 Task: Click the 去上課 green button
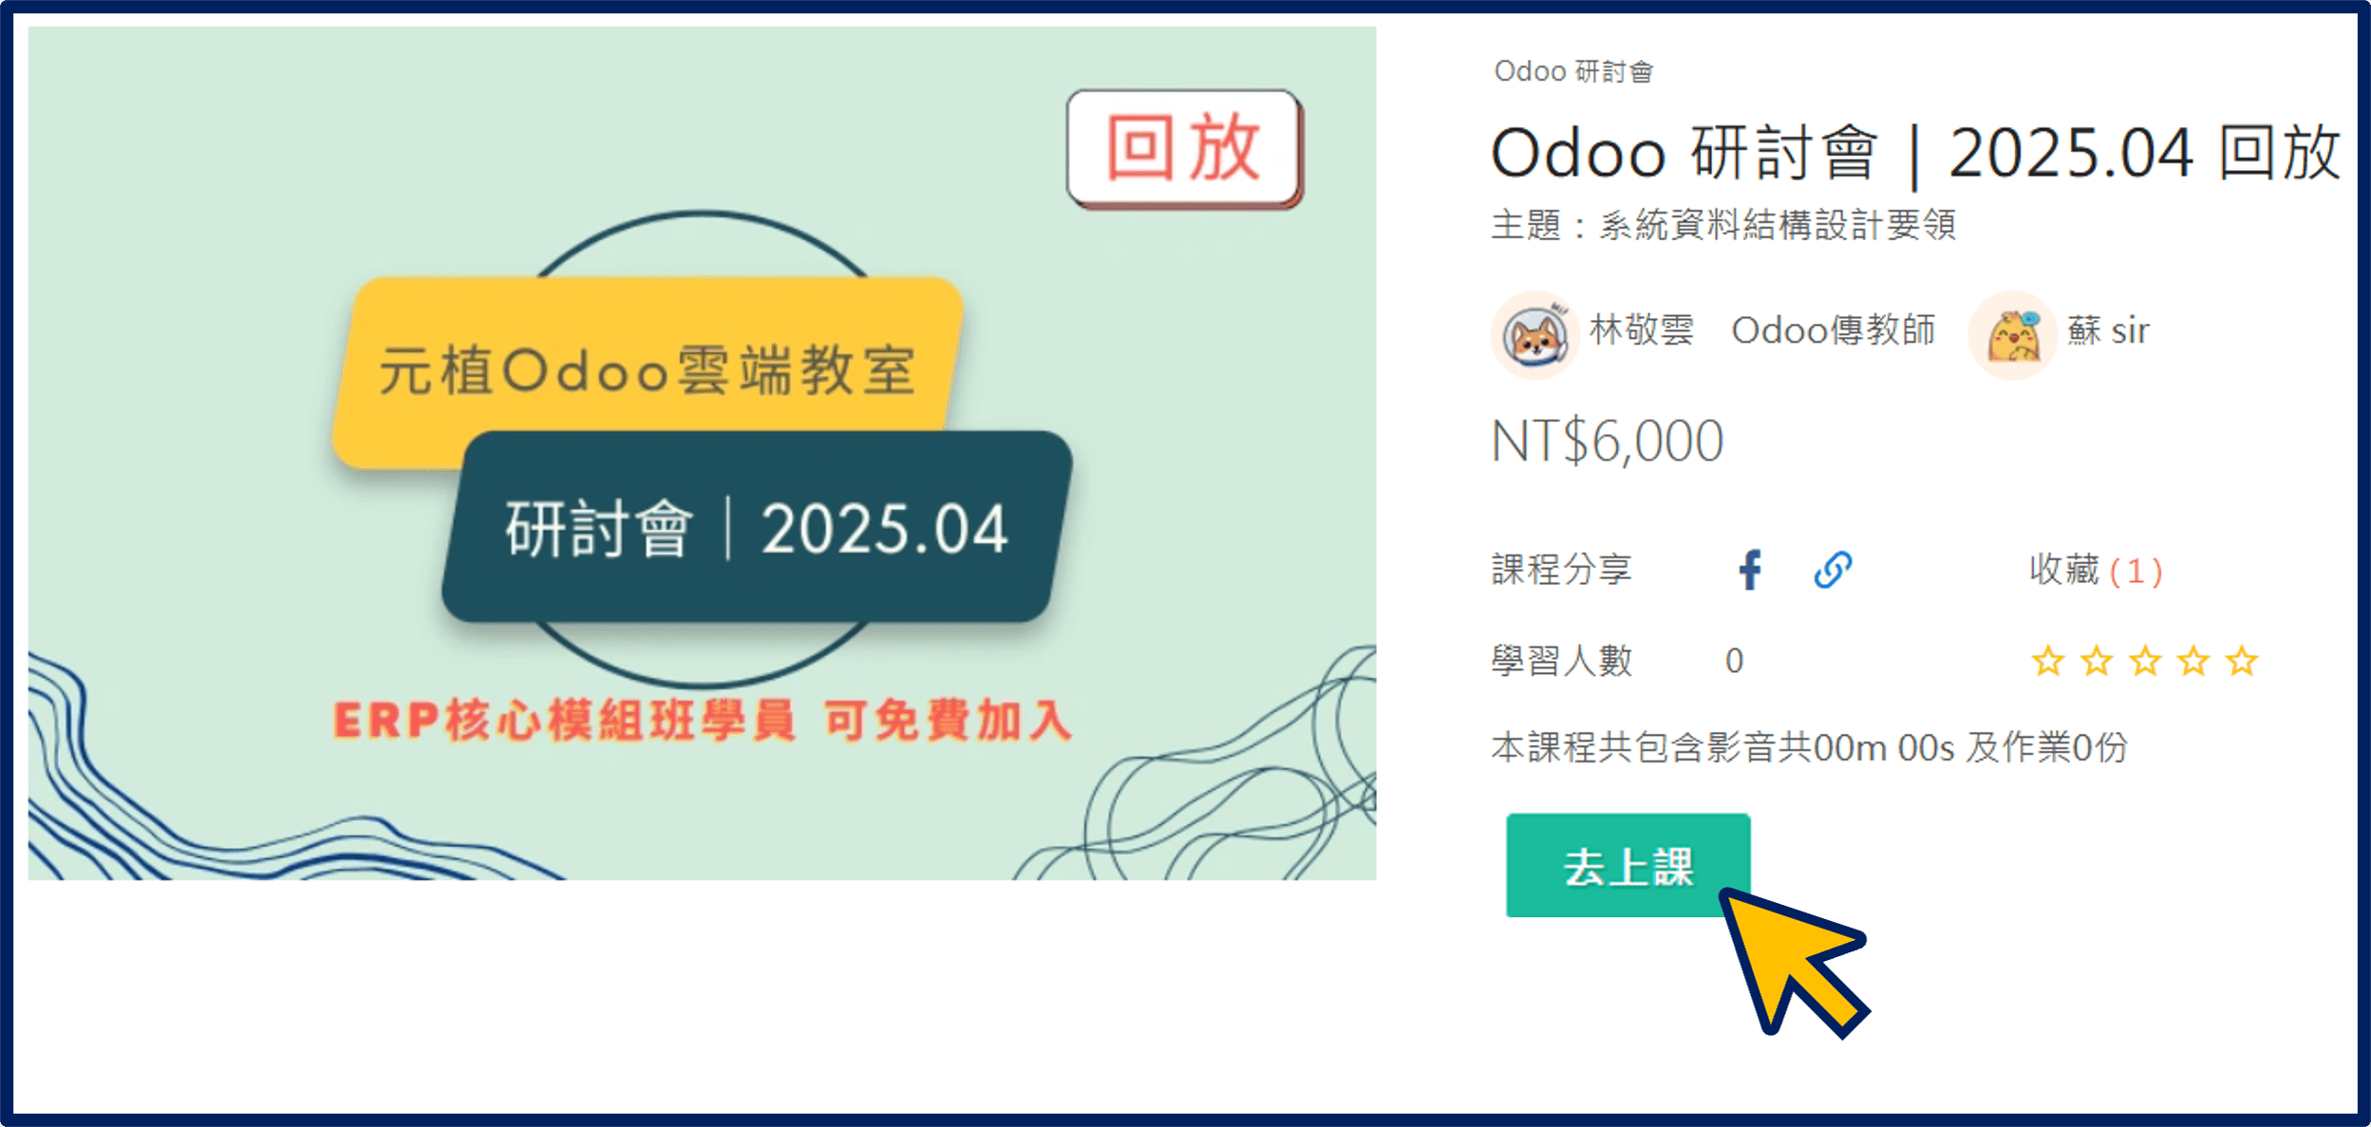coord(1628,865)
